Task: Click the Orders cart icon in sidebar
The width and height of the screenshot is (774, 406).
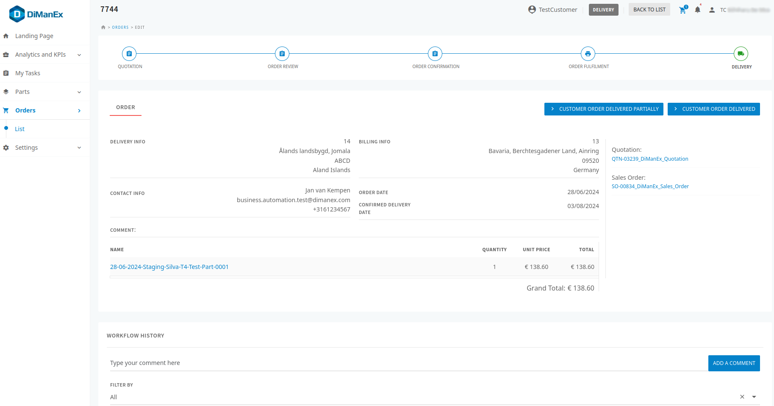Action: (6, 110)
